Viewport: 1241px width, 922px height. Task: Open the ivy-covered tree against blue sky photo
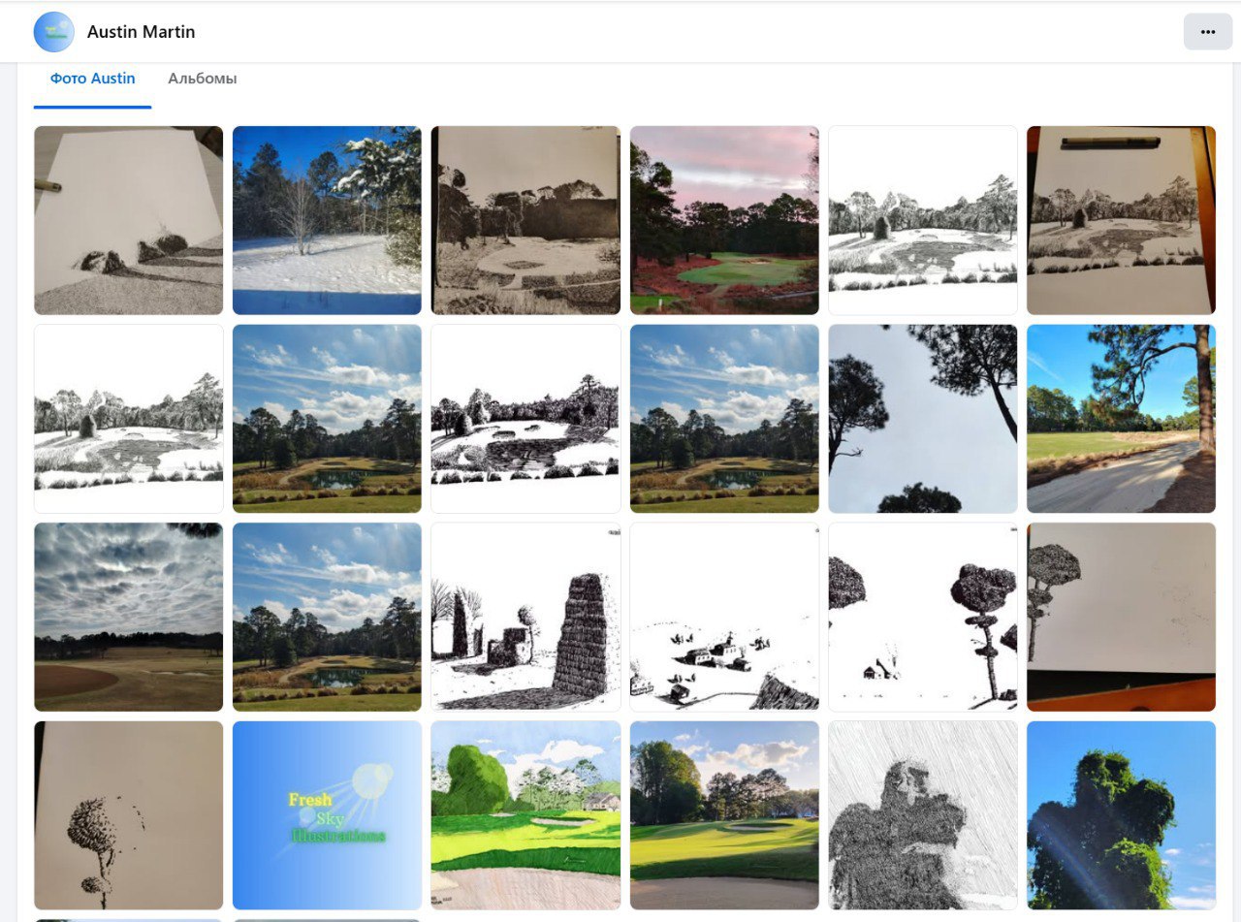pos(1121,814)
